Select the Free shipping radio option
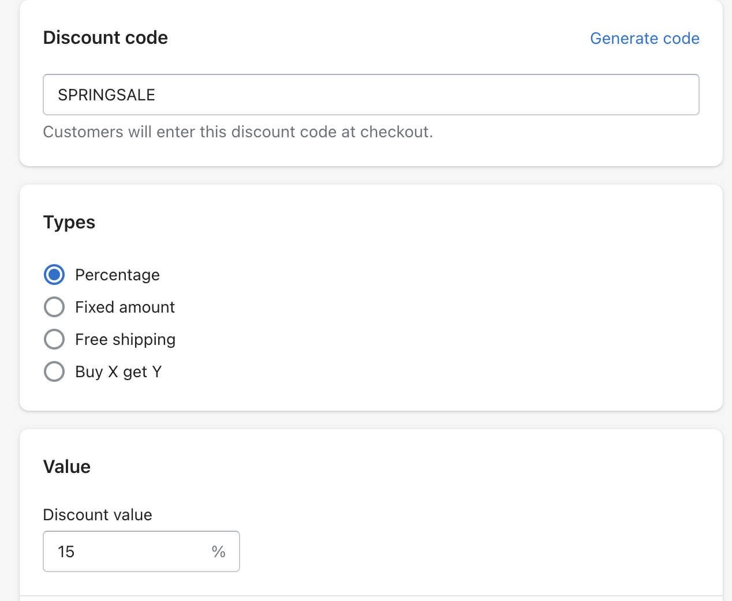This screenshot has width=732, height=601. click(x=54, y=339)
